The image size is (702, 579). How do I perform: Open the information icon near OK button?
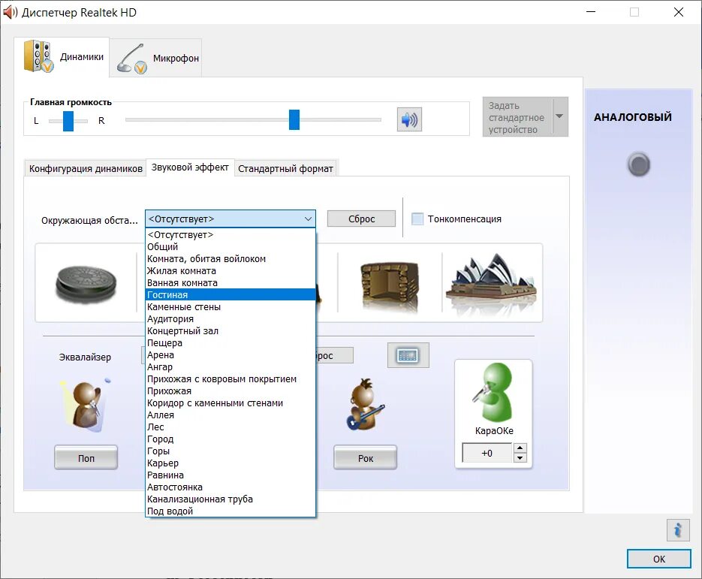[x=678, y=529]
